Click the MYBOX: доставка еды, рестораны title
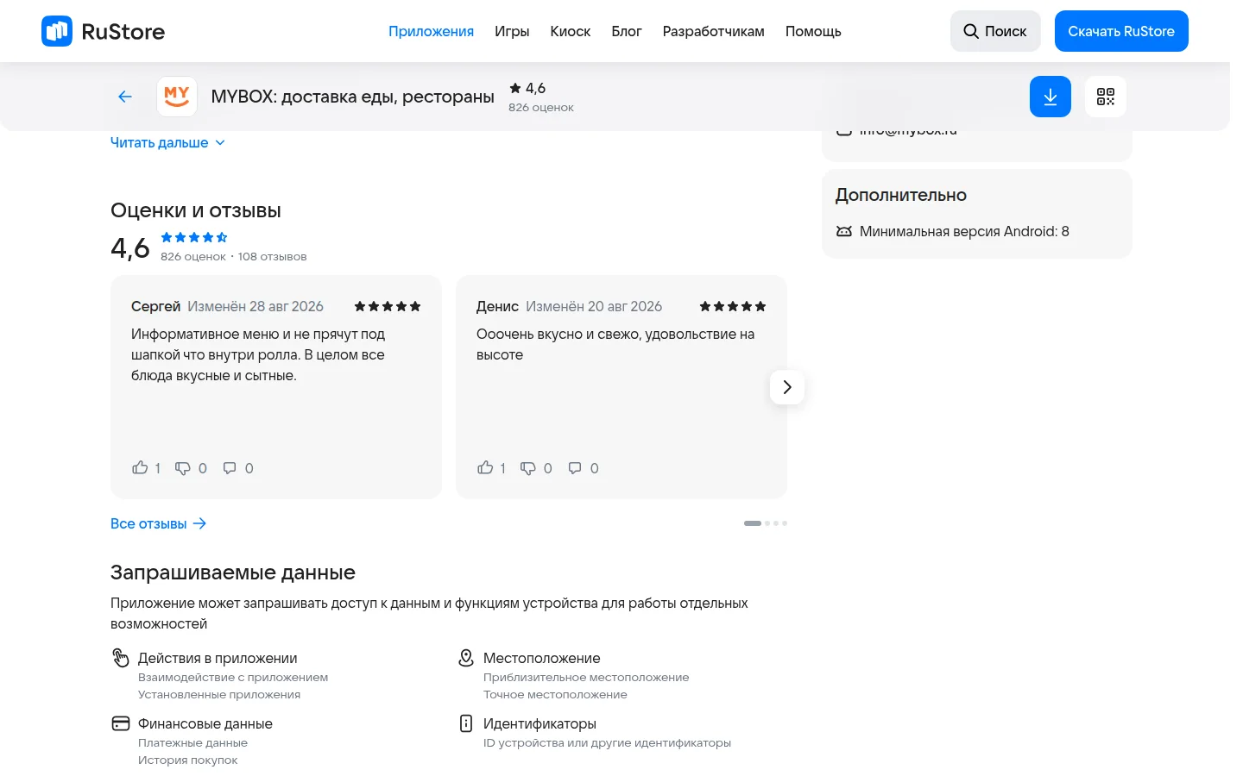This screenshot has height=776, width=1243. pyautogui.click(x=353, y=97)
